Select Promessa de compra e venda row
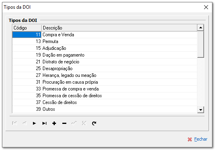 (105, 89)
